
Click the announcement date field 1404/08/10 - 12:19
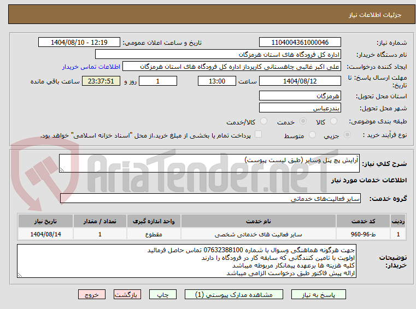[x=79, y=42]
